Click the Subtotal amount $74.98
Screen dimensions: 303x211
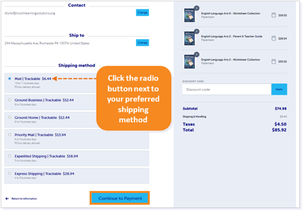click(281, 108)
